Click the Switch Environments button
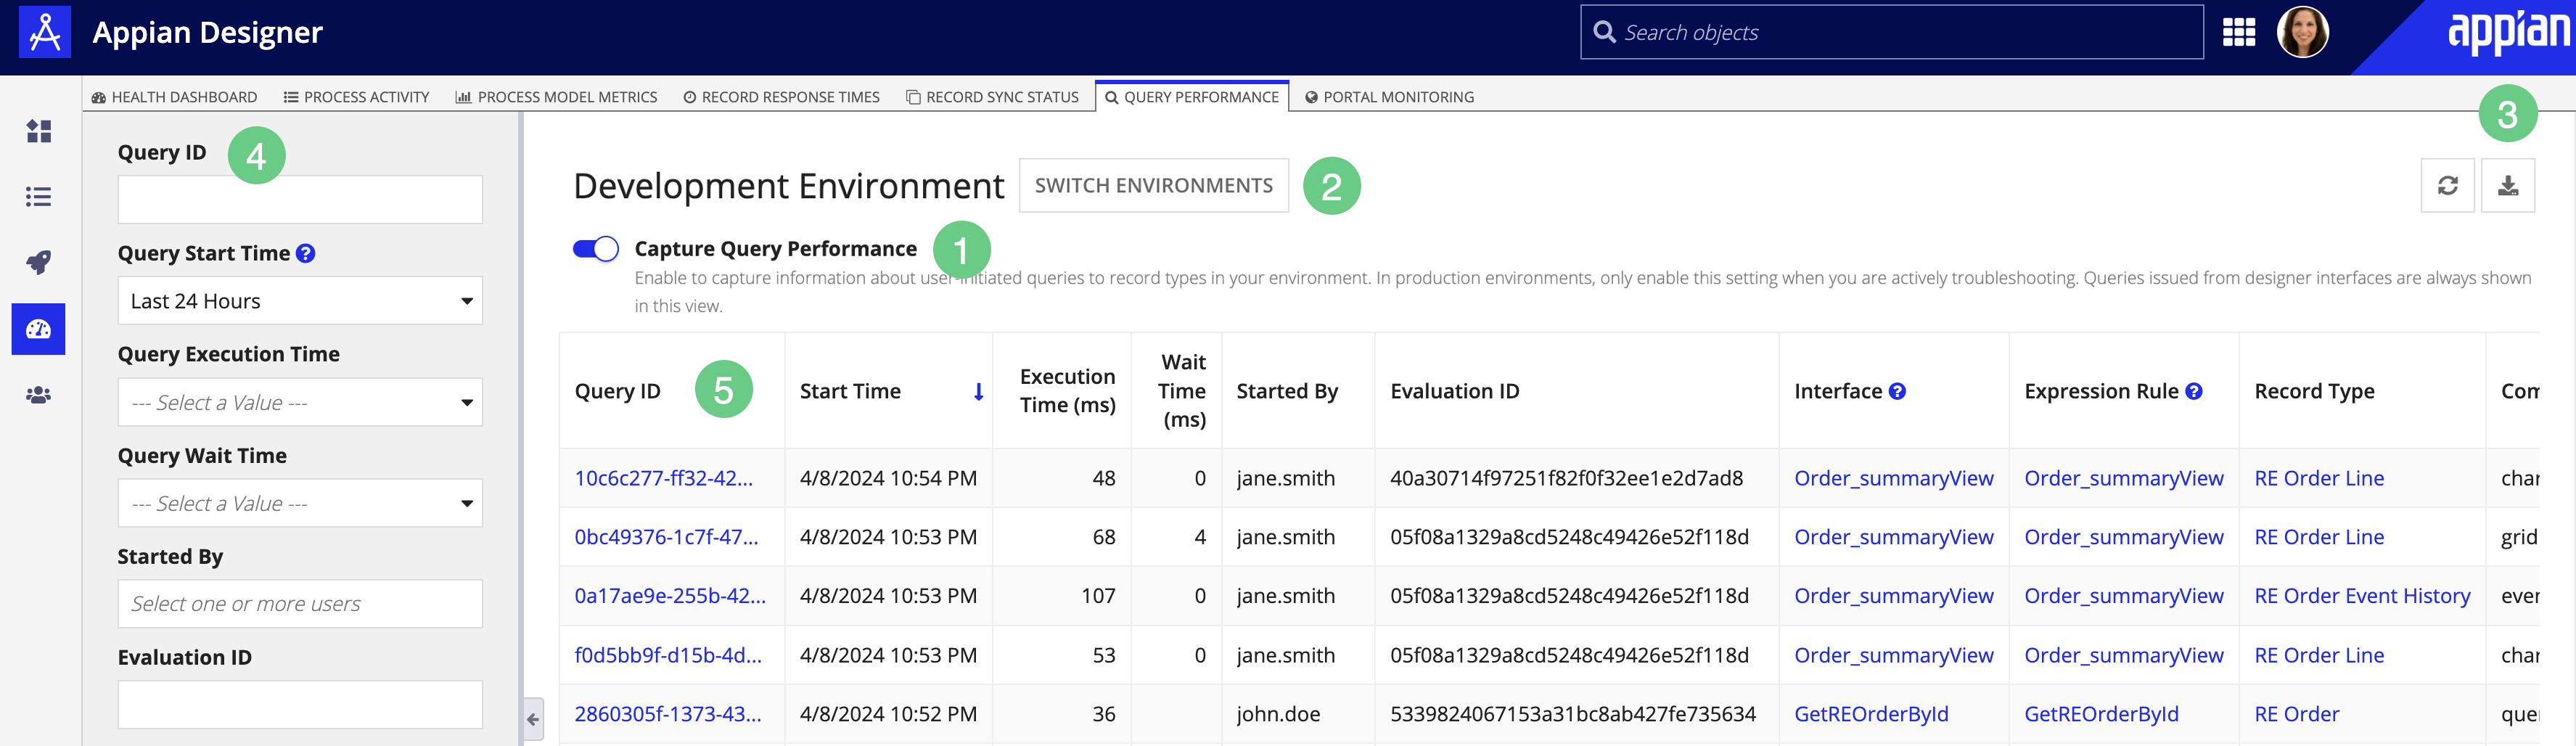2576x746 pixels. pos(1154,185)
